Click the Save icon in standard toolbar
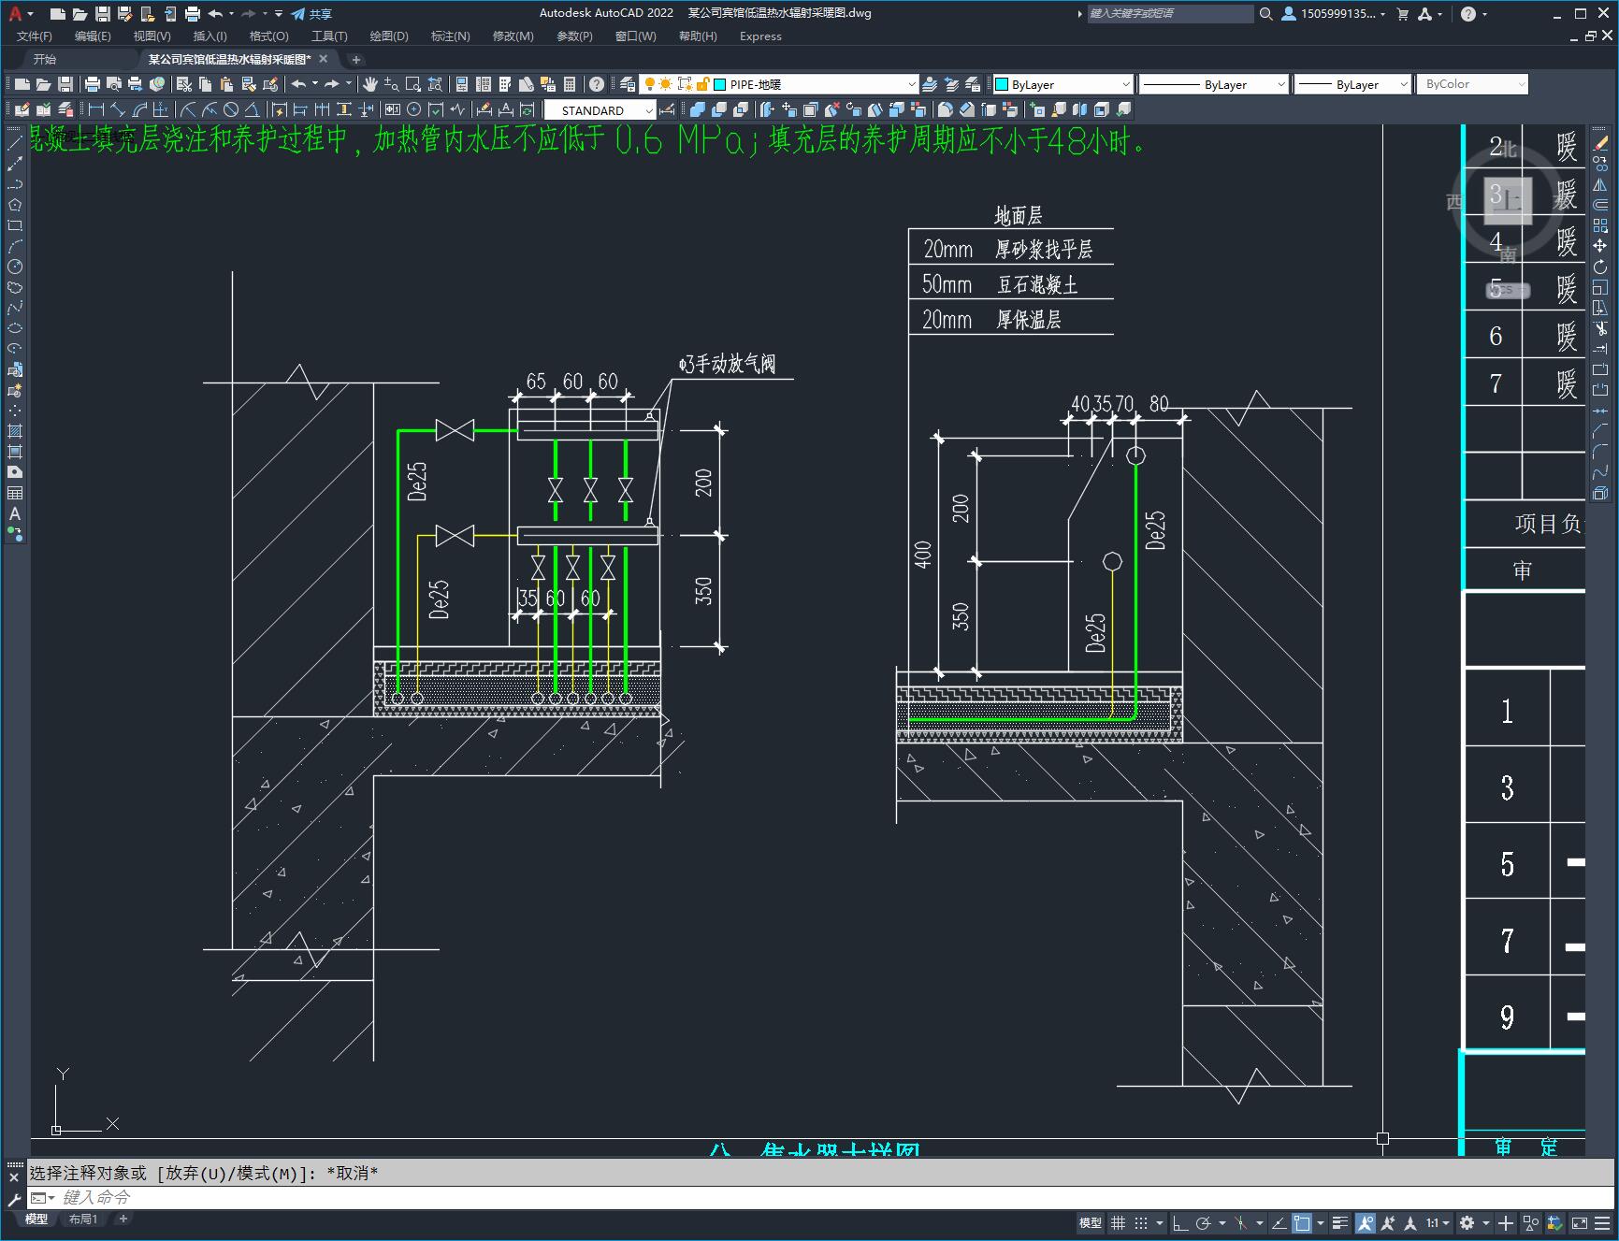This screenshot has height=1241, width=1619. coord(65,84)
